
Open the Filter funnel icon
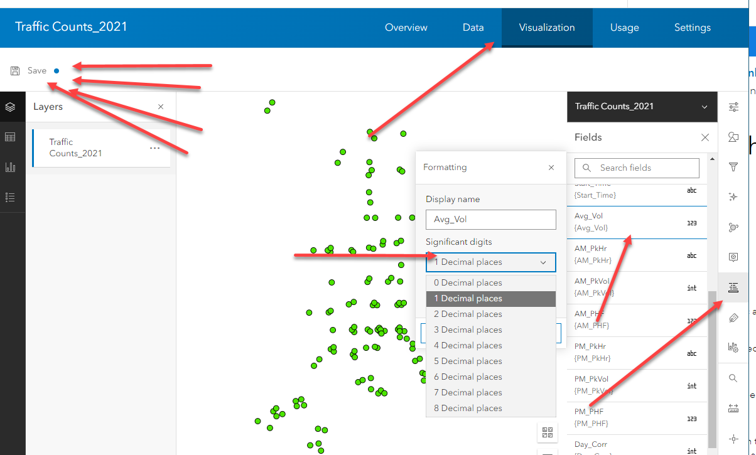(733, 167)
